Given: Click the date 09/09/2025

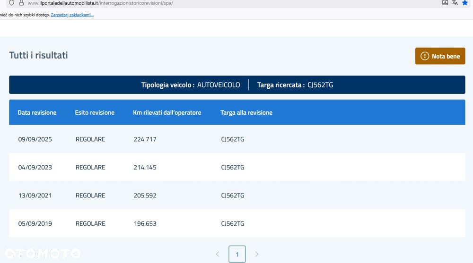Looking at the screenshot, I should coord(35,139).
